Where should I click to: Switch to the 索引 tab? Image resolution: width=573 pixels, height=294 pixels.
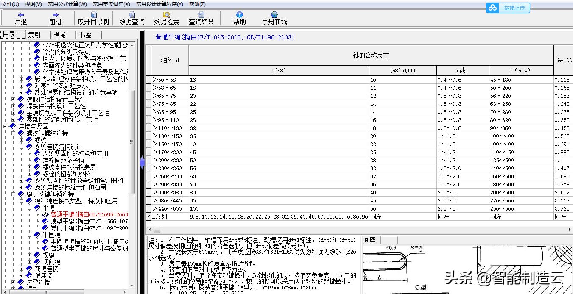[x=34, y=34]
